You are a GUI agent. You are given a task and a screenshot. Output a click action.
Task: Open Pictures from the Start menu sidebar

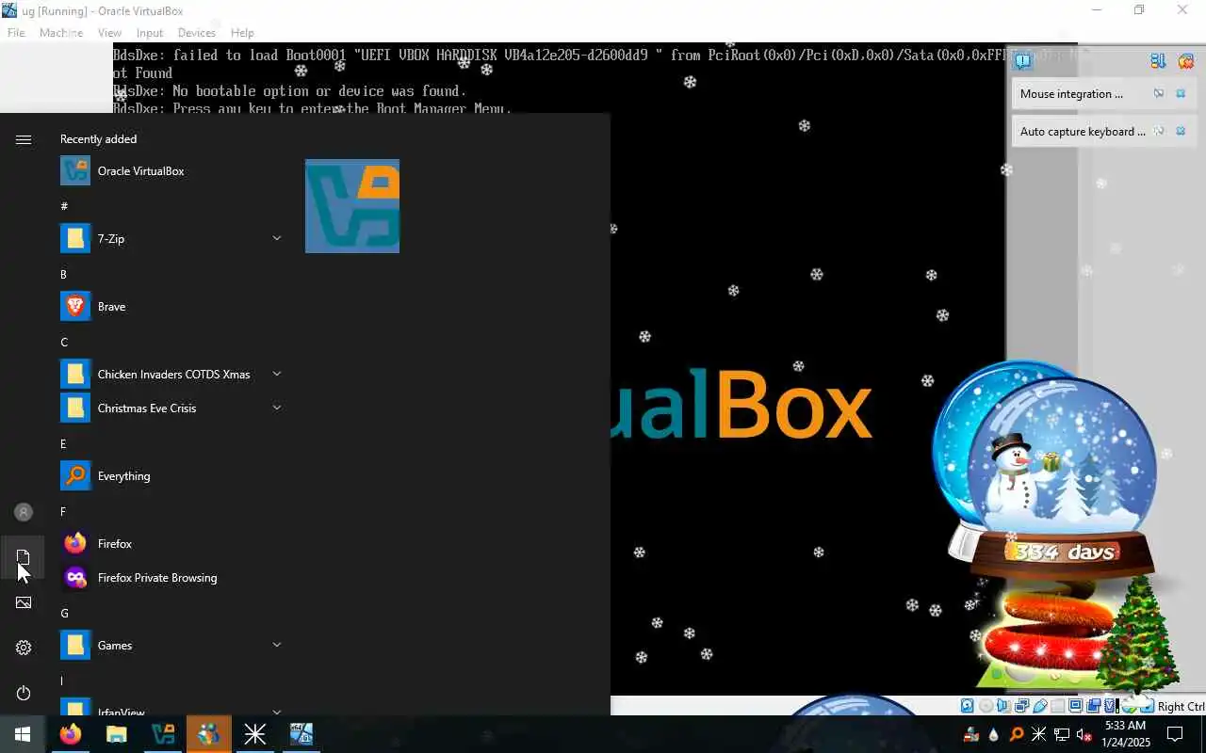pyautogui.click(x=24, y=602)
